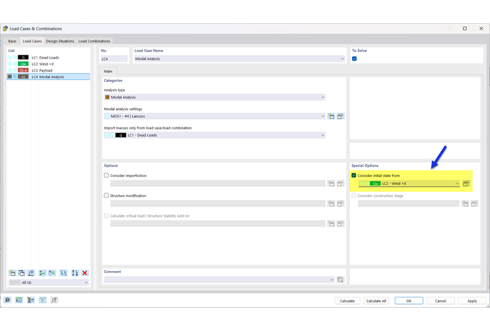The image size is (490, 331).
Task: Click new construction stage icon
Action: [465, 203]
